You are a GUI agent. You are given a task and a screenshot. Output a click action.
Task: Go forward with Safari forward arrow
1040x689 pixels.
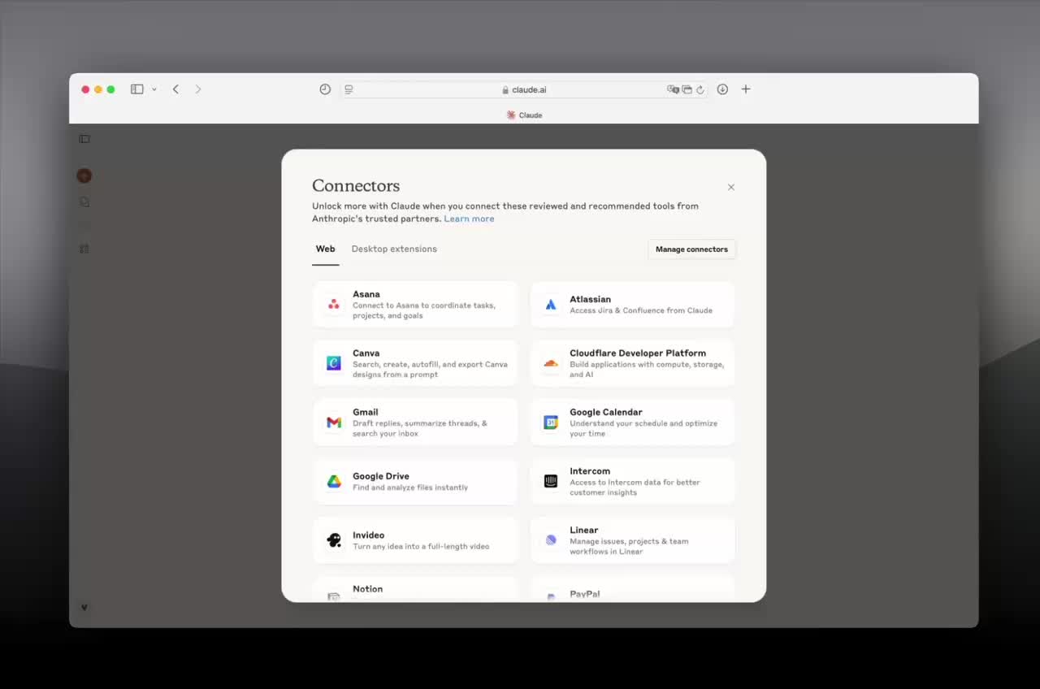click(x=197, y=89)
